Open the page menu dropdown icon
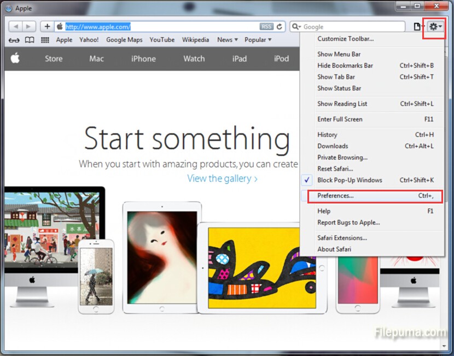 [x=418, y=26]
